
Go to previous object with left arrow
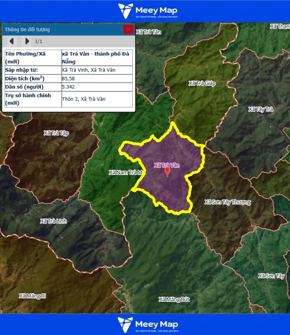(12, 41)
